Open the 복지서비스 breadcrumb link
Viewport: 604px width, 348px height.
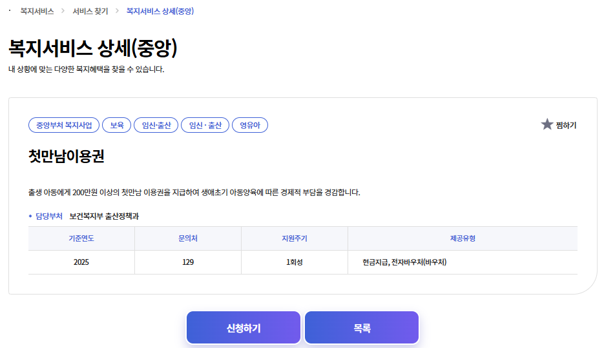[37, 11]
